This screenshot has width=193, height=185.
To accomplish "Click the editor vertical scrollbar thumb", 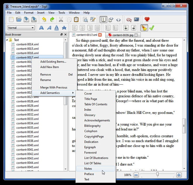I will pos(184,126).
